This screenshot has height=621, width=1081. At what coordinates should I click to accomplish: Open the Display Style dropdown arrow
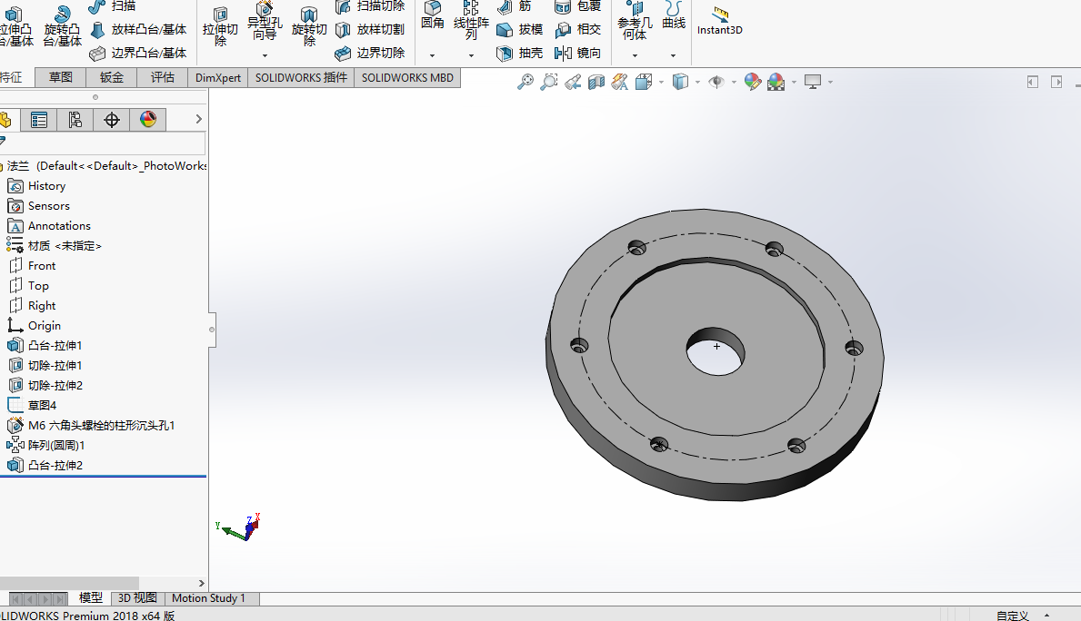(x=697, y=83)
